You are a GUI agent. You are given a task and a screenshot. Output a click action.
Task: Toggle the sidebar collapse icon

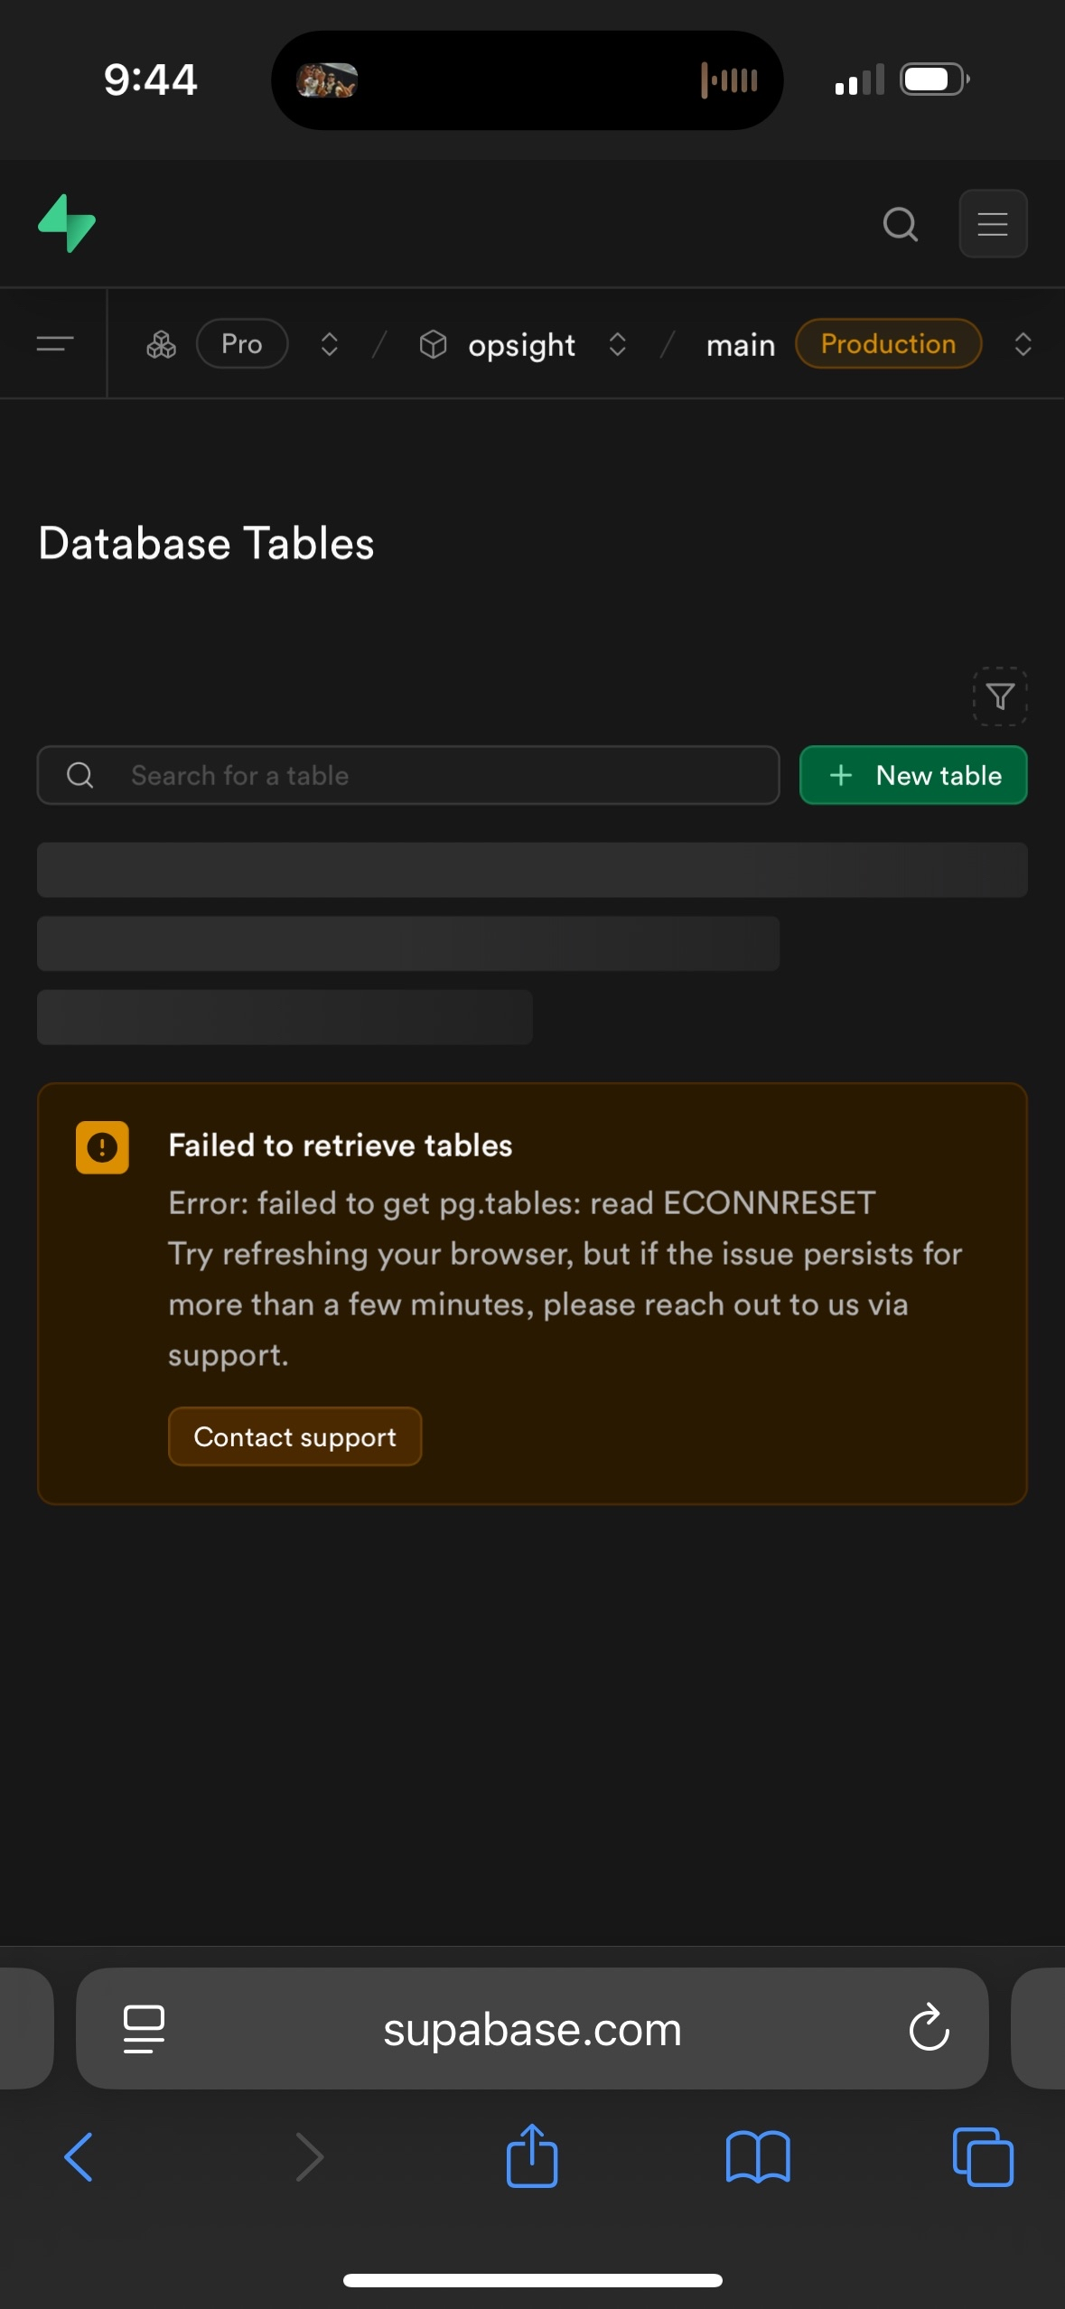(x=54, y=344)
